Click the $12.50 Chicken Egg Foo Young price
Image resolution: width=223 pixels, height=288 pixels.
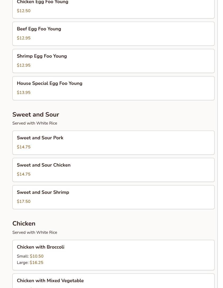pyautogui.click(x=24, y=11)
